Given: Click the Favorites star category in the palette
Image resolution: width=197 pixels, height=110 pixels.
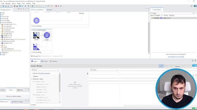Looking at the screenshot, I should click(x=155, y=18).
